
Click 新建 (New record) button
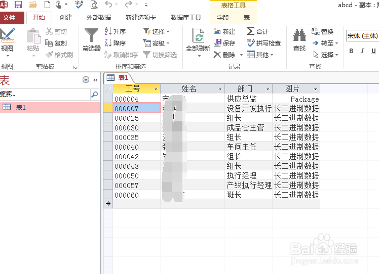tap(224, 32)
